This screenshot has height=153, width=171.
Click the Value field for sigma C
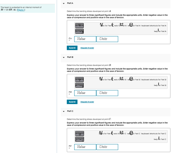coord(85,147)
